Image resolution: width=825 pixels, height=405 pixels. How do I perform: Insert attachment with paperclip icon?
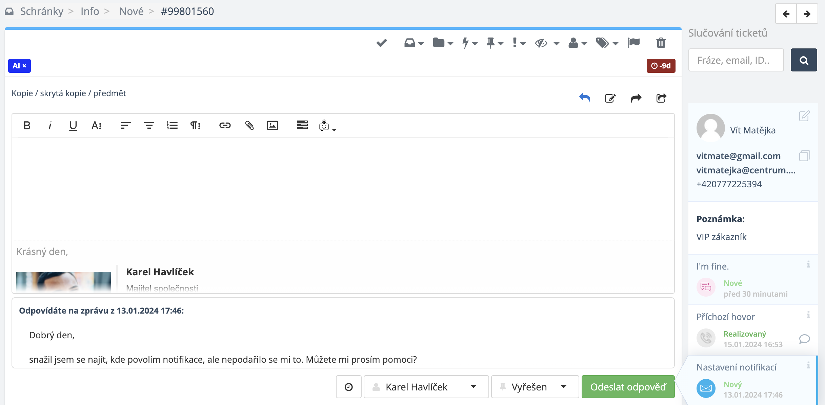(249, 126)
